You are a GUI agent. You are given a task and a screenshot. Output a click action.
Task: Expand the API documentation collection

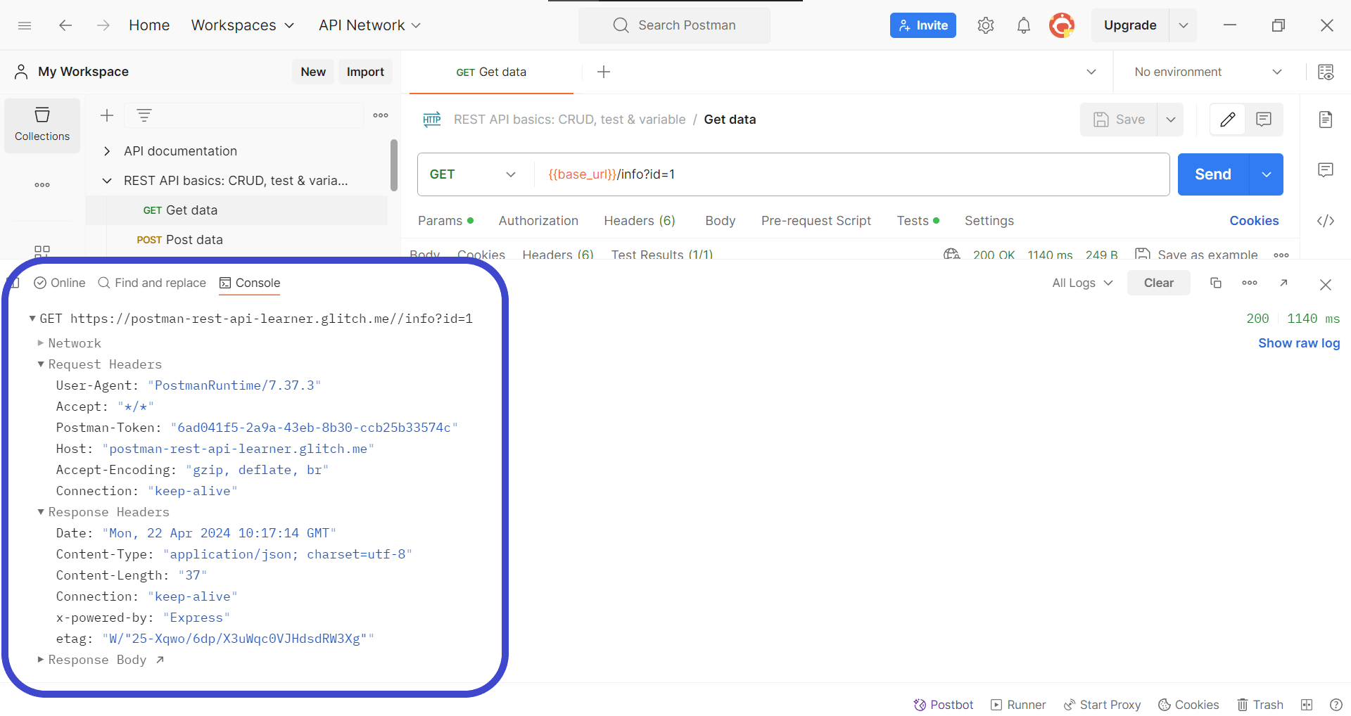pyautogui.click(x=106, y=151)
